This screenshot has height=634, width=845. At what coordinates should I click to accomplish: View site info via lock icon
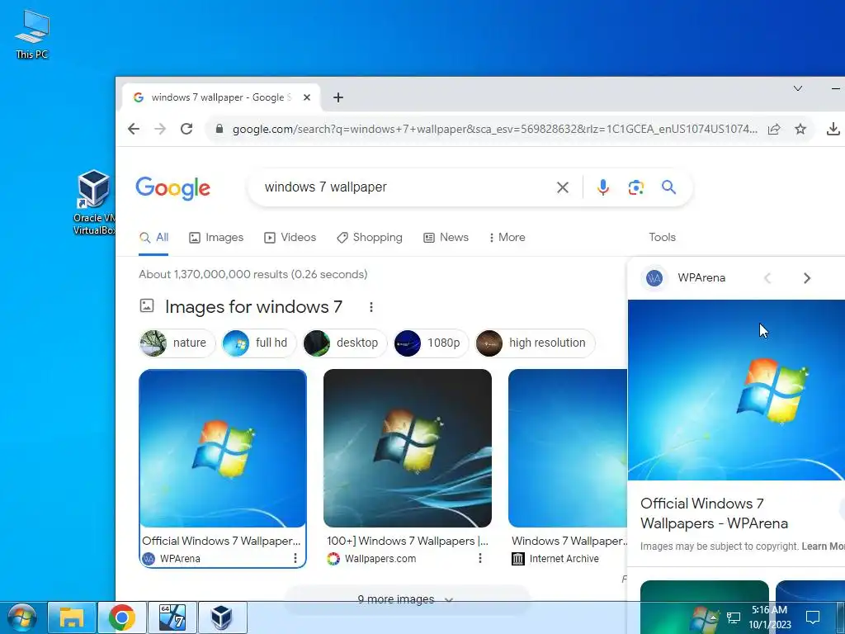[219, 129]
